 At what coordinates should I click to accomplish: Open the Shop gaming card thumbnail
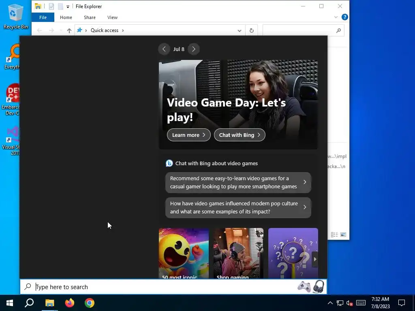click(x=238, y=253)
